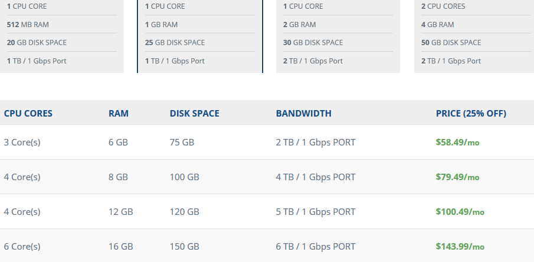This screenshot has height=262, width=534.
Task: Select the 3 Core(s) plan row
Action: pos(267,142)
